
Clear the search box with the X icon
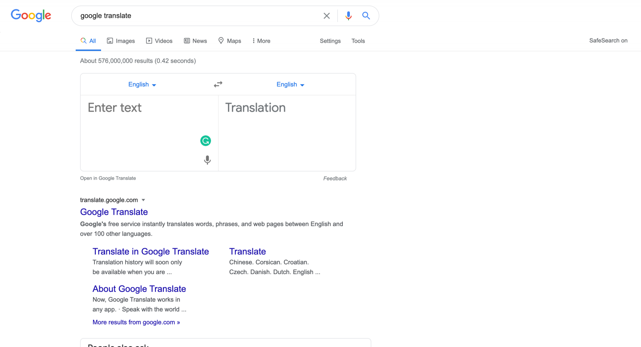pyautogui.click(x=327, y=16)
